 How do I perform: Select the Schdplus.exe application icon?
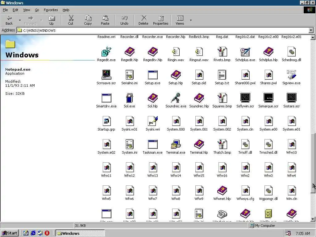tap(245, 52)
